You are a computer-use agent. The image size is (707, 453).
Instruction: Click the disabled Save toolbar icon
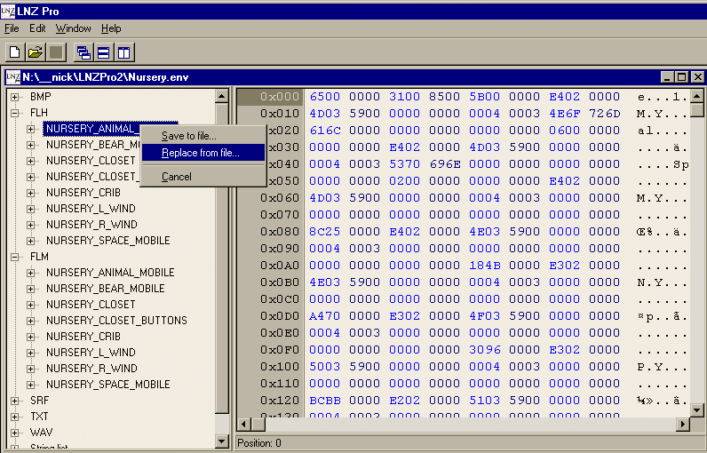click(55, 52)
